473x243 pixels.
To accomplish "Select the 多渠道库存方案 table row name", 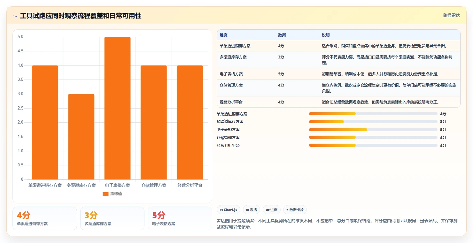I will point(233,57).
